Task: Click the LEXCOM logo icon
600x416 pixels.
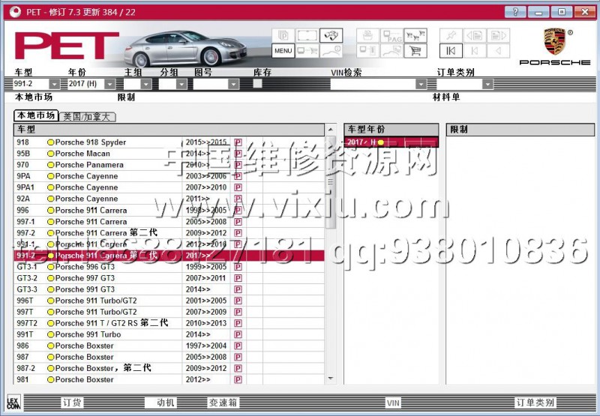Action: point(13,403)
